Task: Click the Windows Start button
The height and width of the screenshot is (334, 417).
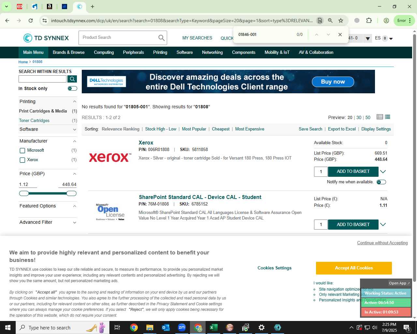Action: point(8,327)
